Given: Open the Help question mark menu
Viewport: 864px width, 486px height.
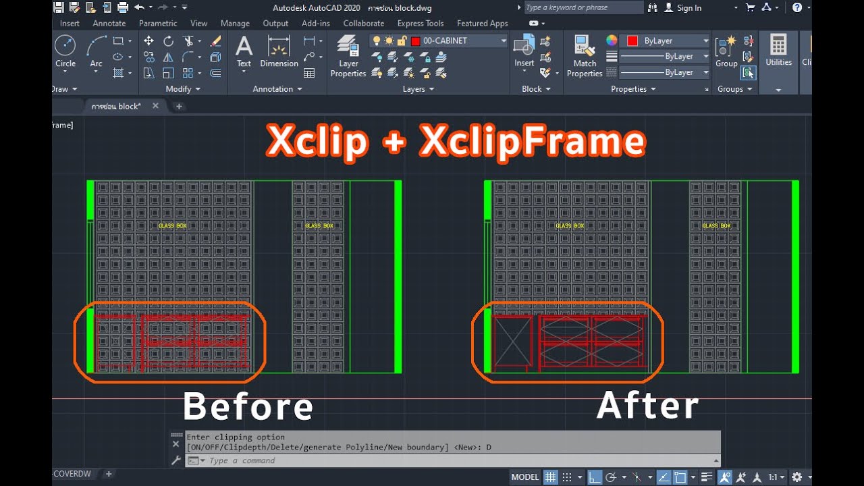Looking at the screenshot, I should pos(798,7).
